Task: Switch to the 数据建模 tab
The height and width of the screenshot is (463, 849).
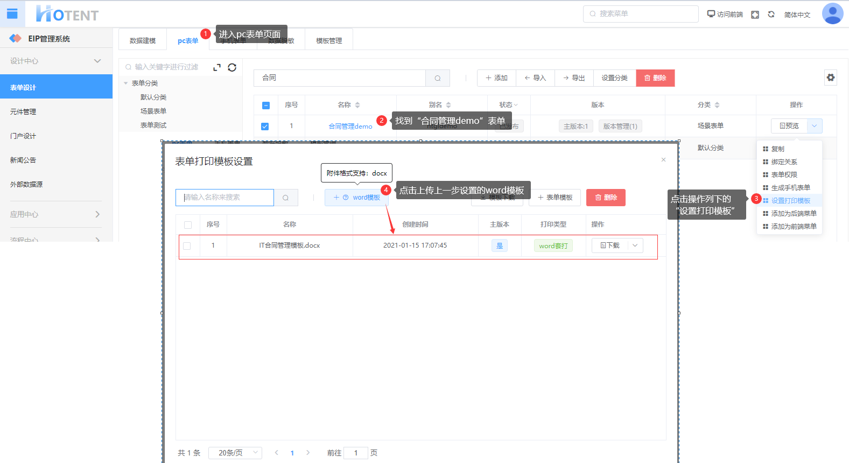Action: (x=143, y=41)
